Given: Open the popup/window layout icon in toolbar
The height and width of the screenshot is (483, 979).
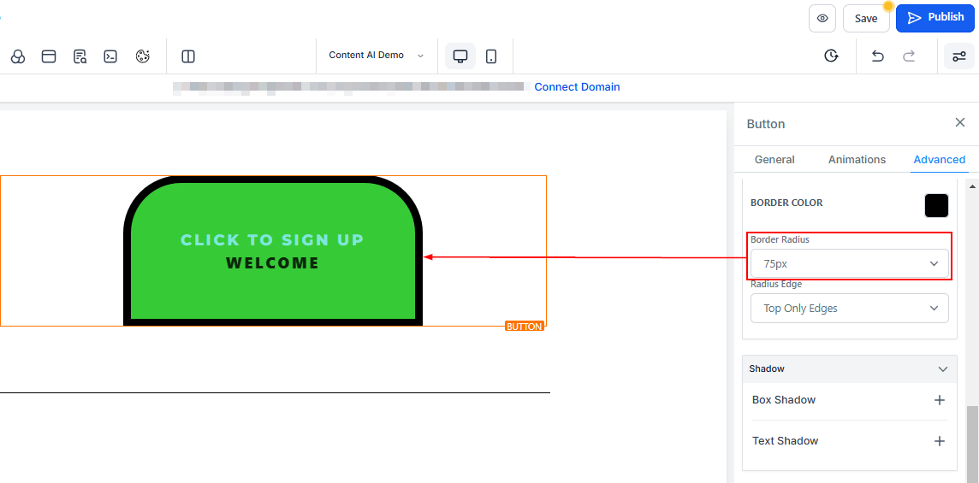Looking at the screenshot, I should [49, 56].
